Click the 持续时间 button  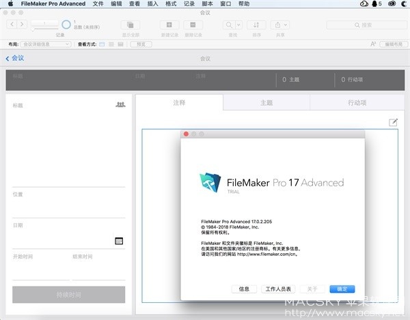[69, 295]
